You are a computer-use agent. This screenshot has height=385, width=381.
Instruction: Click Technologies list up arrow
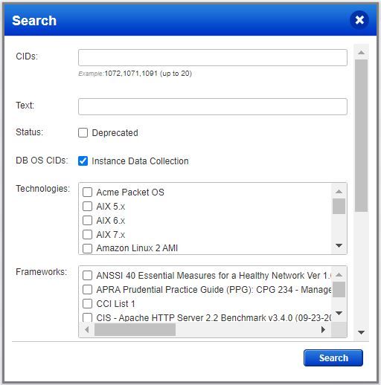click(339, 192)
